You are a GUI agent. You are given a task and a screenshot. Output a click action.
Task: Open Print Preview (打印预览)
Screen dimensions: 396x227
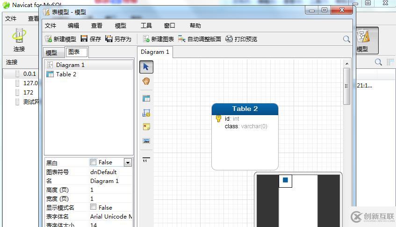tap(241, 39)
